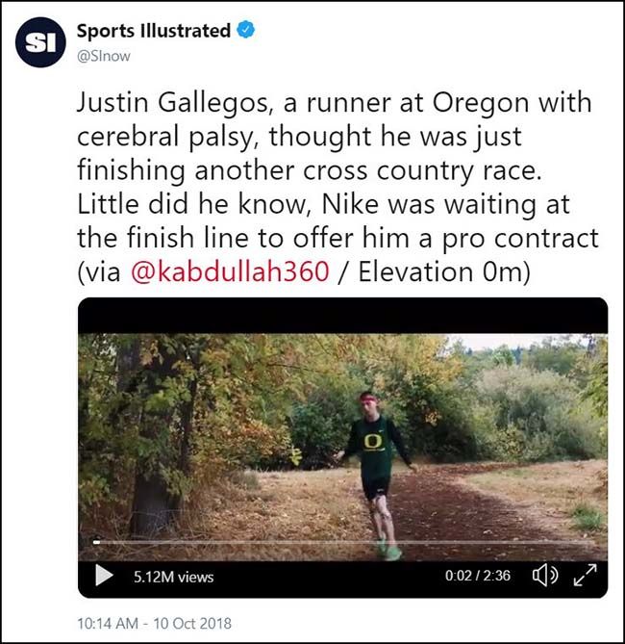Click the "10 Oct 2018" date text

(196, 623)
